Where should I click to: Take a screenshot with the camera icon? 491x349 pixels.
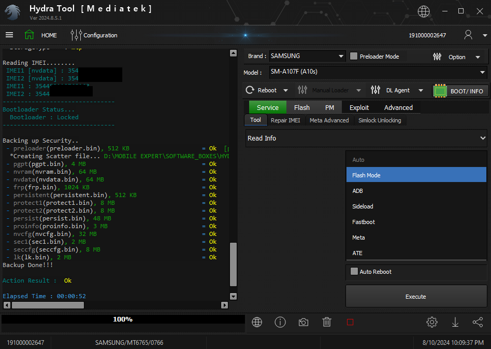304,322
